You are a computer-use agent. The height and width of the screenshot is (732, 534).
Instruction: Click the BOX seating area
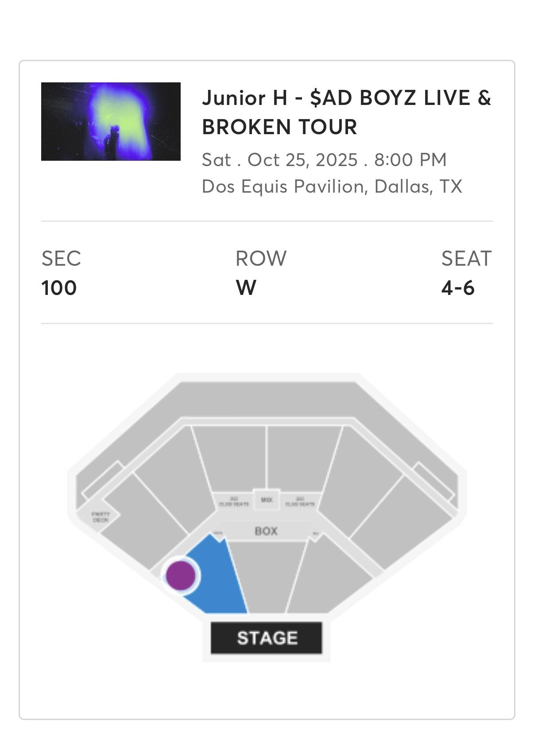pyautogui.click(x=266, y=531)
